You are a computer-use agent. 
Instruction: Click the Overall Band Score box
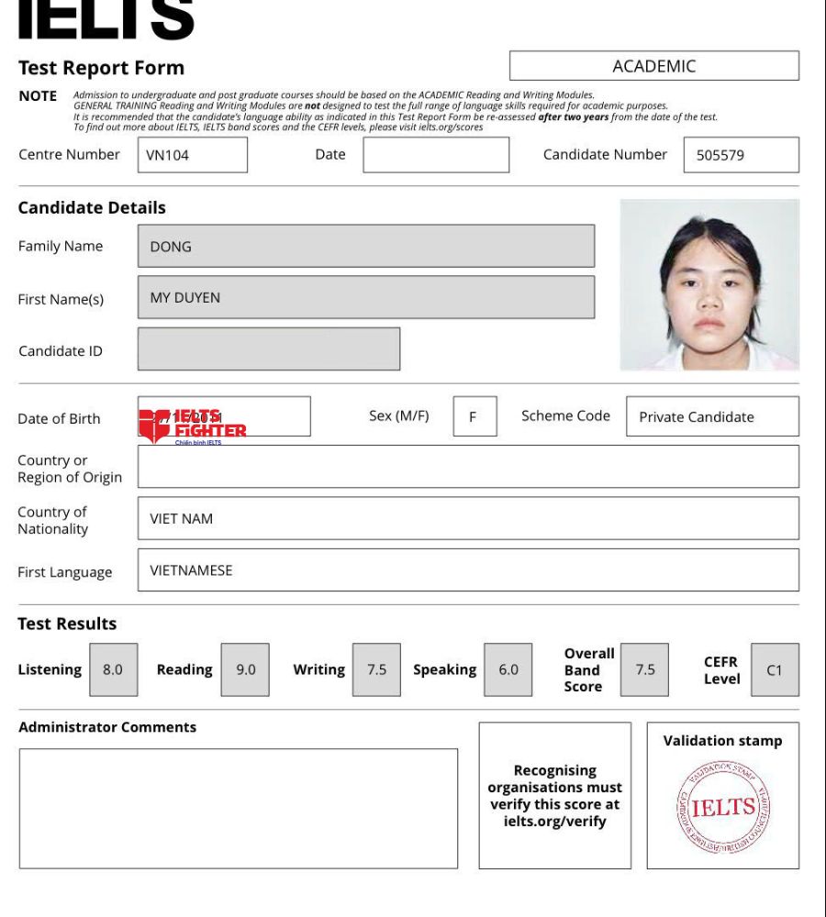(x=644, y=669)
